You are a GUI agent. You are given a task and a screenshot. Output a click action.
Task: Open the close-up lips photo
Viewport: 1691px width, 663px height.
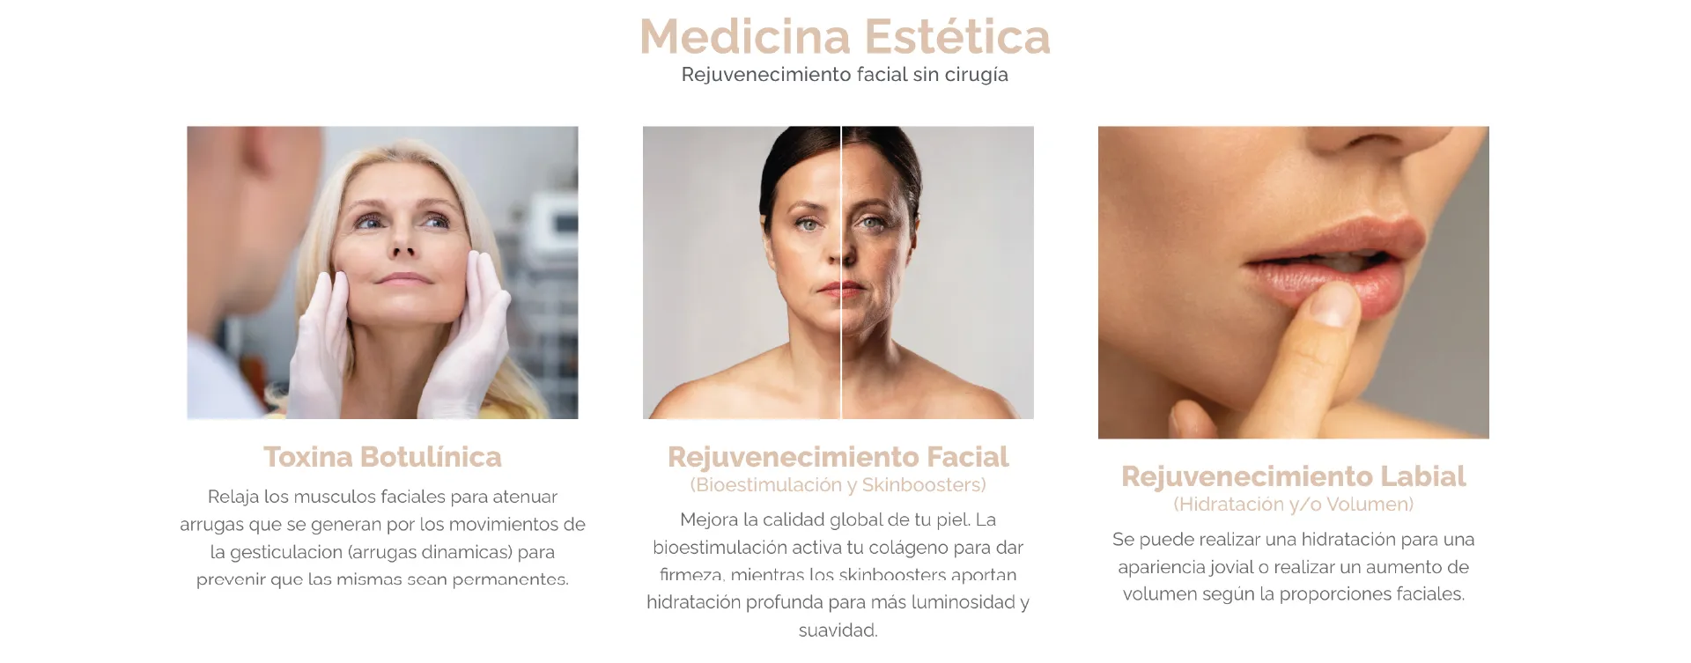(1293, 282)
